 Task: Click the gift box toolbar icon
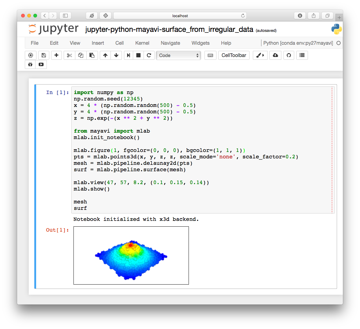point(30,65)
